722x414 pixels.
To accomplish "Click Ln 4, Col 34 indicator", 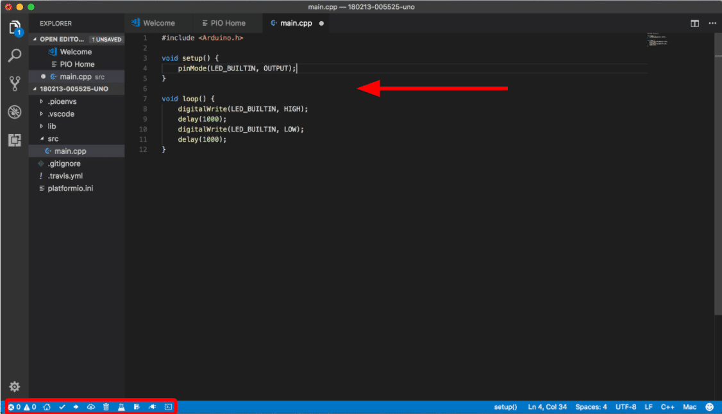I will point(547,407).
